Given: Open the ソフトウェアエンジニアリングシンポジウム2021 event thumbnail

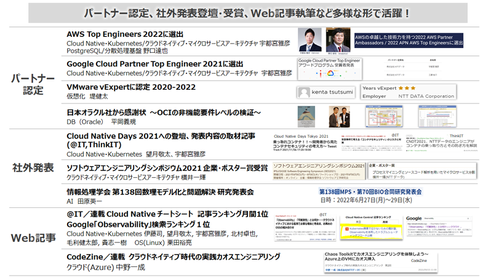Looking at the screenshot, I should tap(319, 171).
